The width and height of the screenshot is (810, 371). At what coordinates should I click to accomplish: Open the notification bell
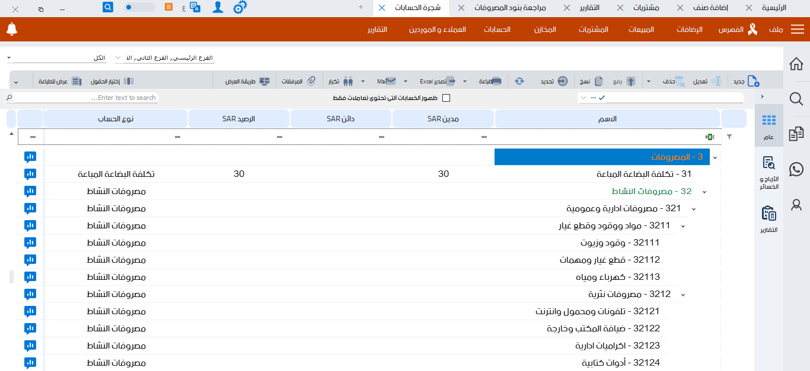tap(12, 28)
